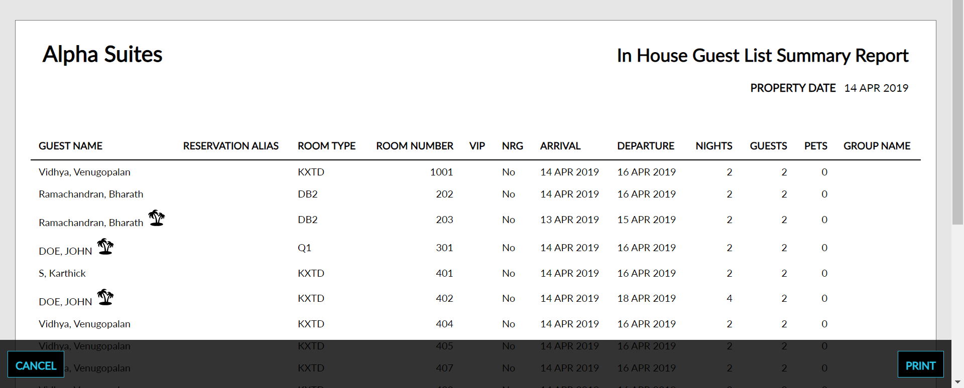Click departure date 15 APR 2019
964x388 pixels.
(x=646, y=220)
